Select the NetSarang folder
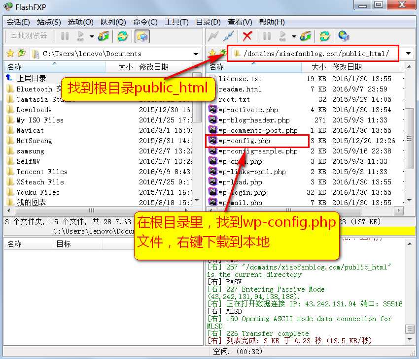 click(34, 141)
